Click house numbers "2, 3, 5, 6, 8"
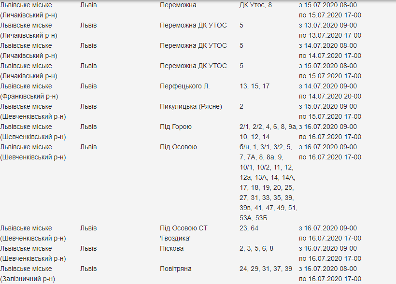The height and width of the screenshot is (284, 396). [x=256, y=248]
